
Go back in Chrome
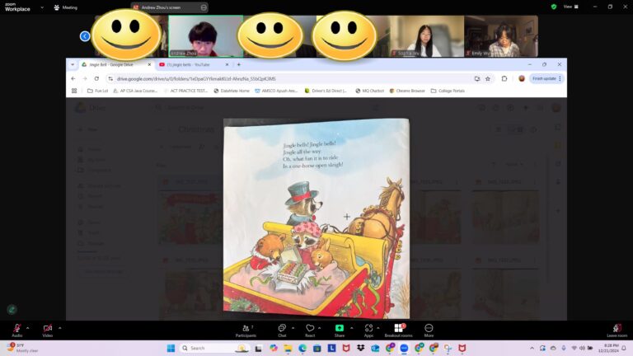tap(73, 79)
